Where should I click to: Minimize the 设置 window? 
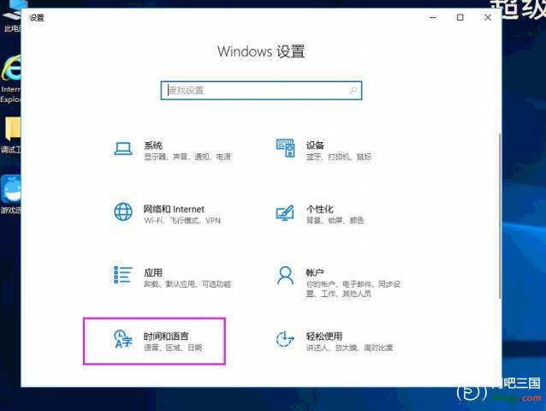coord(433,17)
